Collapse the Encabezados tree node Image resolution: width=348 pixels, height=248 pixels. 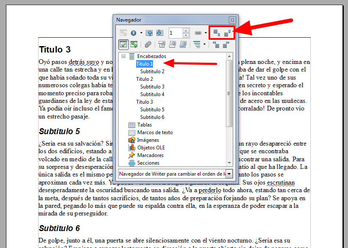tap(123, 56)
